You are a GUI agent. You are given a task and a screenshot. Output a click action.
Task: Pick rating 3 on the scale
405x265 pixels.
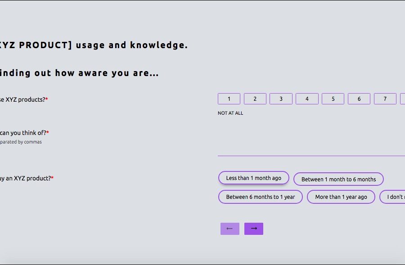click(281, 99)
